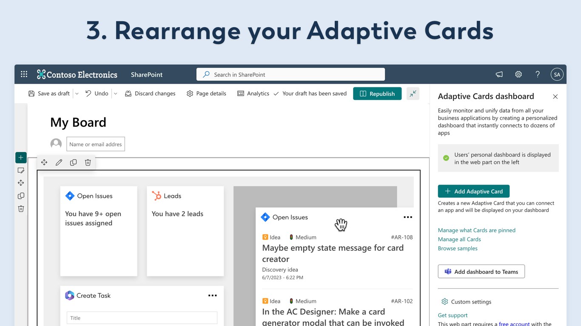Click the megaphone notifications icon
The image size is (581, 326).
(x=499, y=74)
